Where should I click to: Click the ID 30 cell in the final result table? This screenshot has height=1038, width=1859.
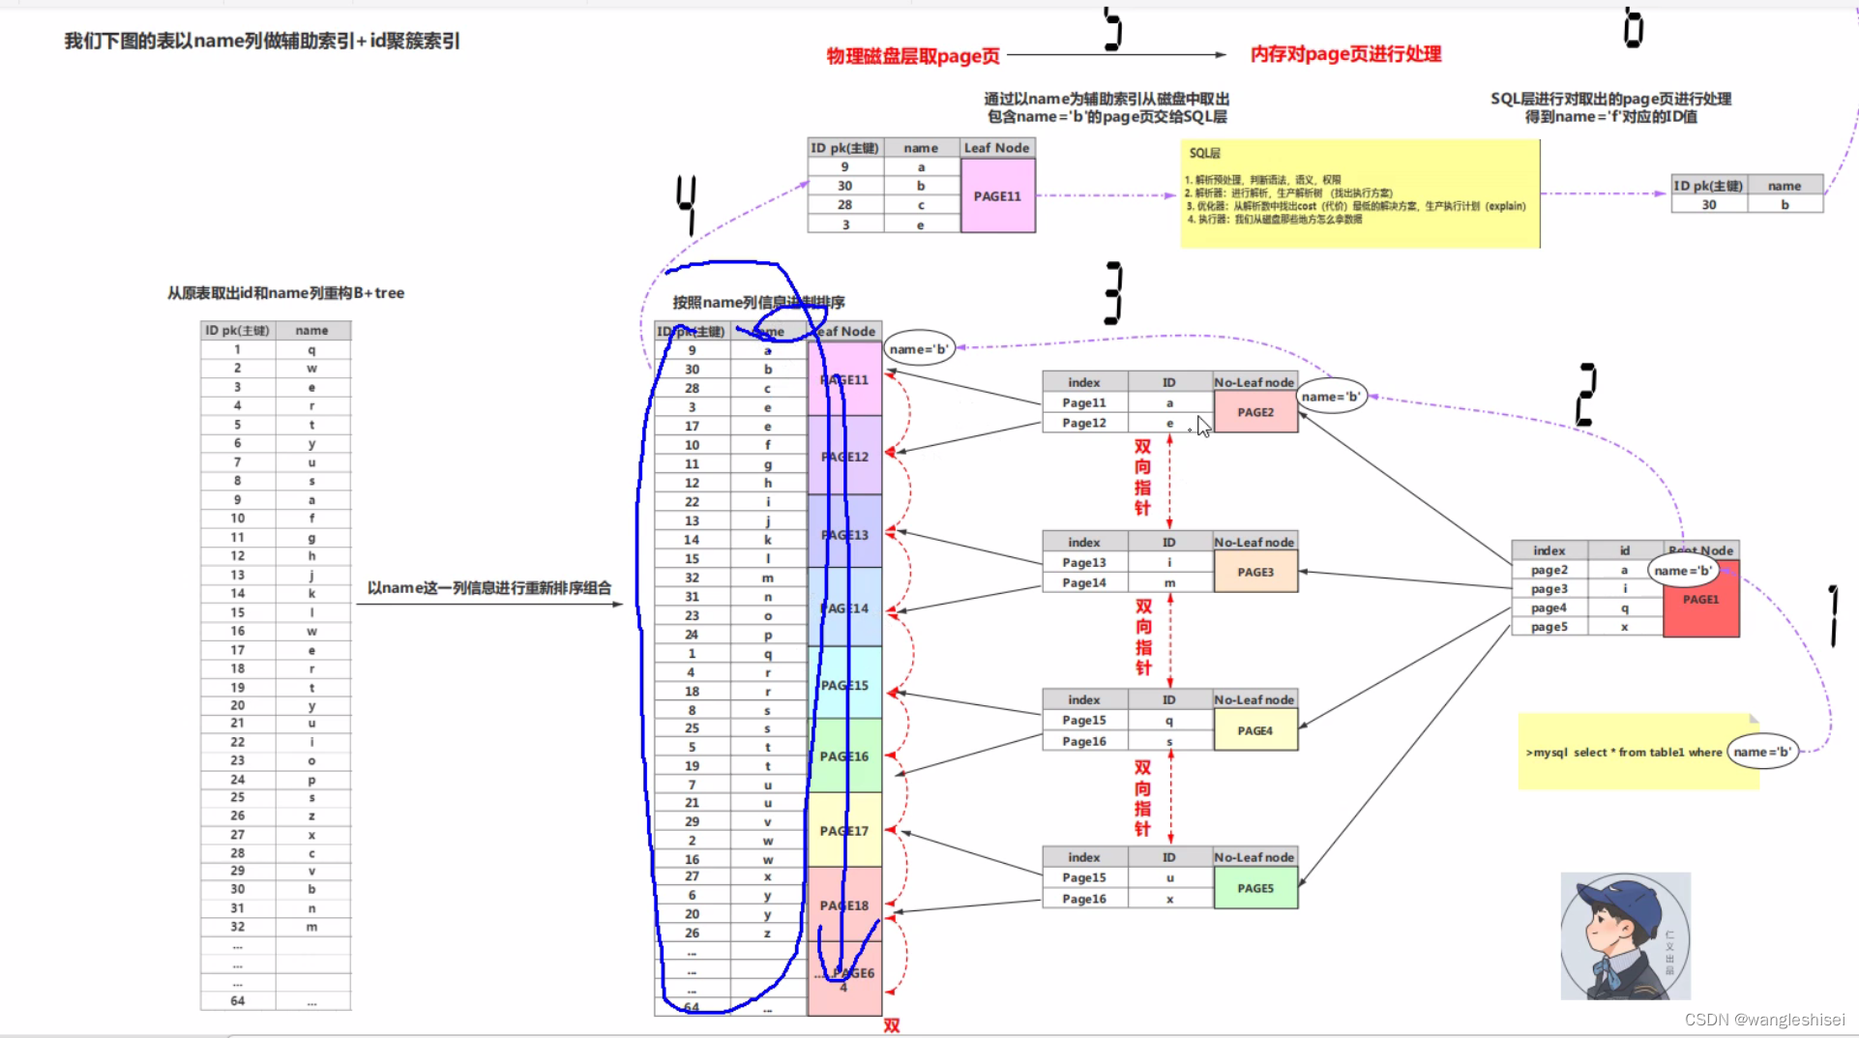[x=1709, y=204]
